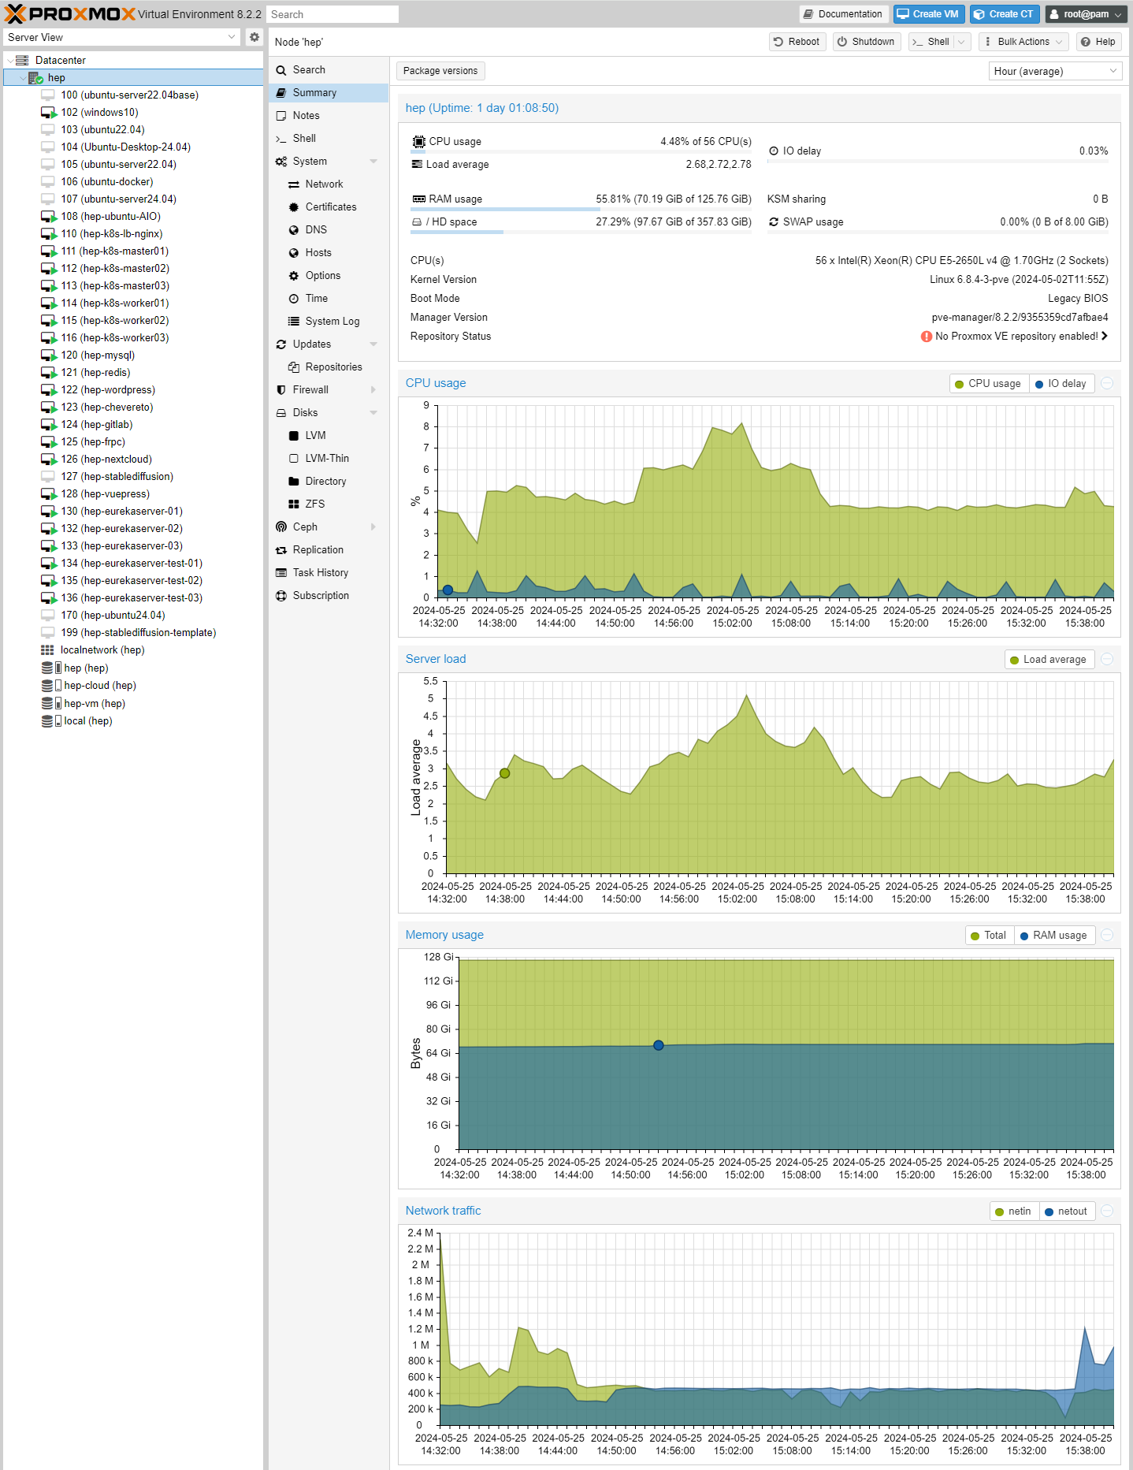Open the Help button
The image size is (1133, 1470).
(1098, 42)
